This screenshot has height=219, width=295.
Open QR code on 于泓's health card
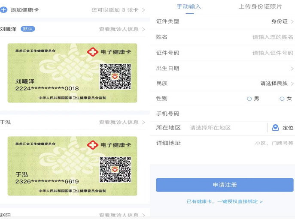[115, 170]
